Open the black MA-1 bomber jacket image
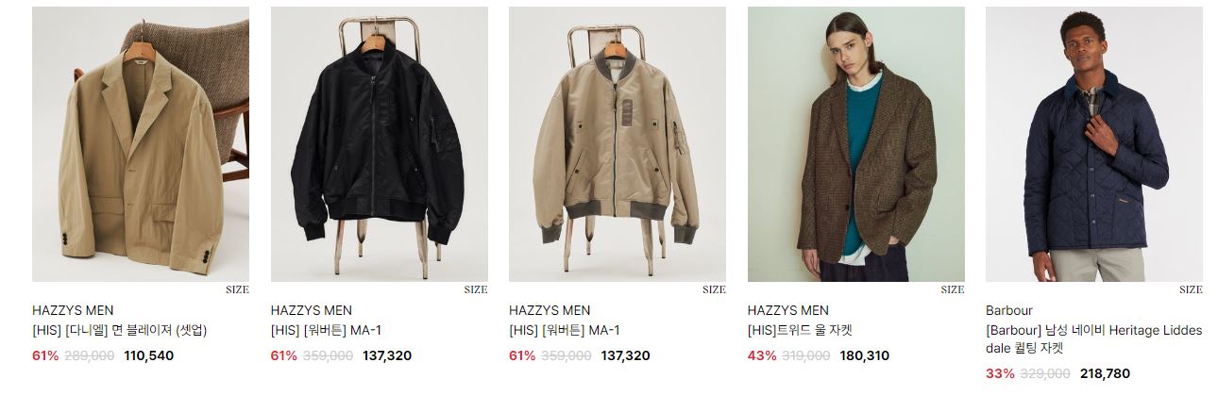Image resolution: width=1218 pixels, height=412 pixels. point(380,144)
